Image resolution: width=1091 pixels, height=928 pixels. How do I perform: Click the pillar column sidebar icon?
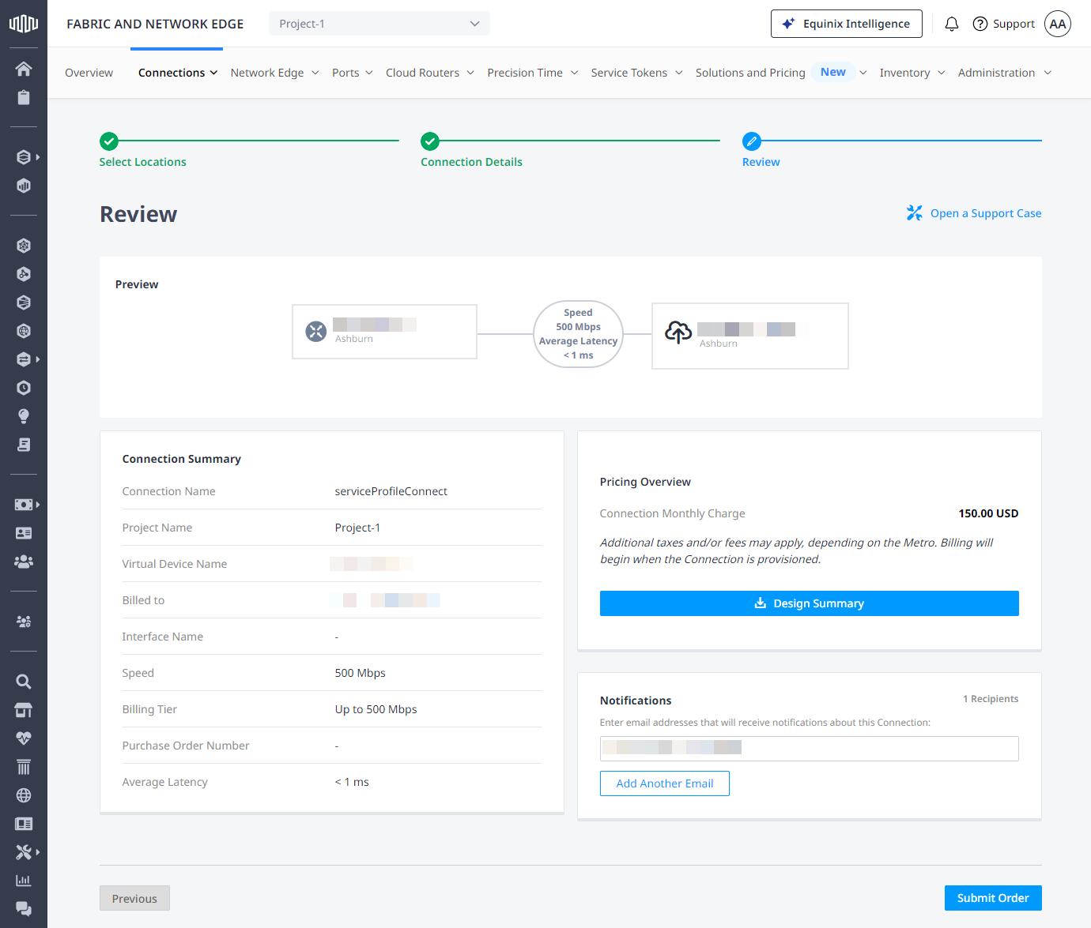coord(24,767)
